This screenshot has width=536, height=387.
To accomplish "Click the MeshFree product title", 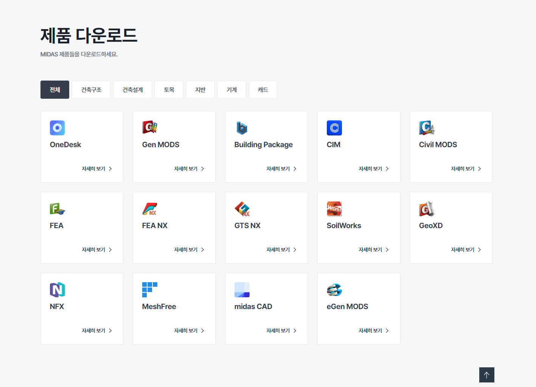I will pos(159,306).
